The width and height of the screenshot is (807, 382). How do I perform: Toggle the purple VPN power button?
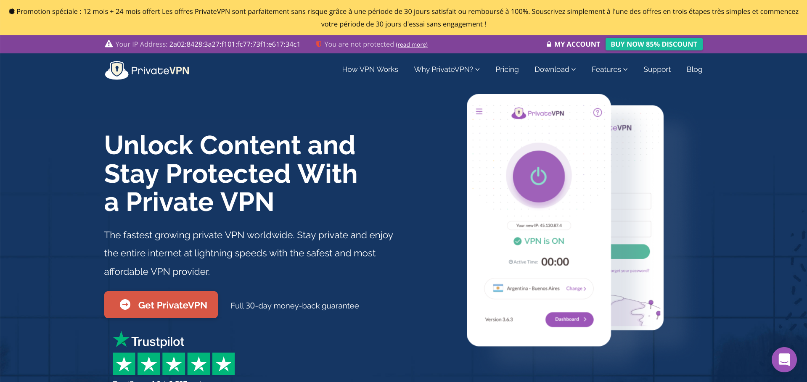pyautogui.click(x=538, y=176)
